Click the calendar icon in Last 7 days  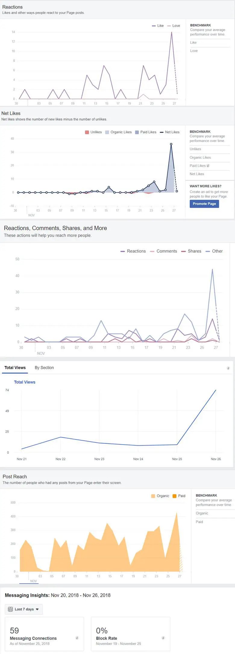[10, 609]
